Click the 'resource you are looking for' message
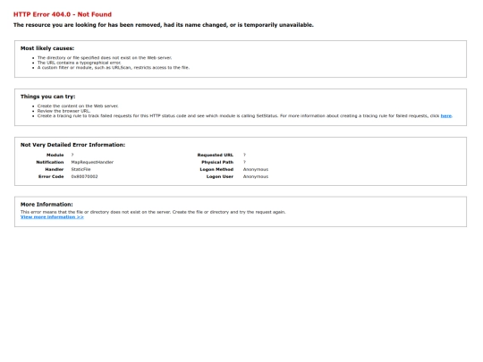 click(164, 25)
